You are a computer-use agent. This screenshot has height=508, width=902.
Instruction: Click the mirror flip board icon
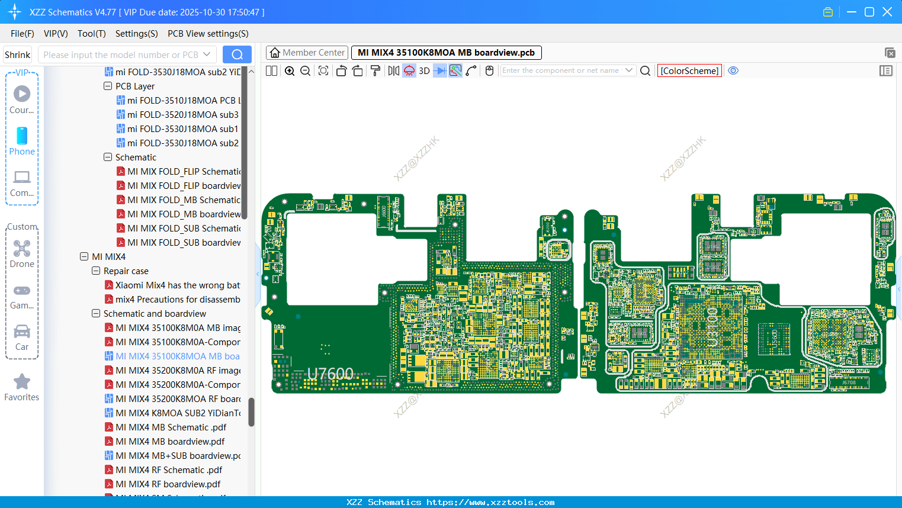(393, 71)
